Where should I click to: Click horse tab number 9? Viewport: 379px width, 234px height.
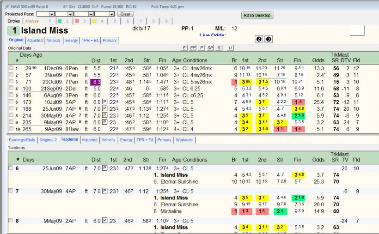coord(166,21)
